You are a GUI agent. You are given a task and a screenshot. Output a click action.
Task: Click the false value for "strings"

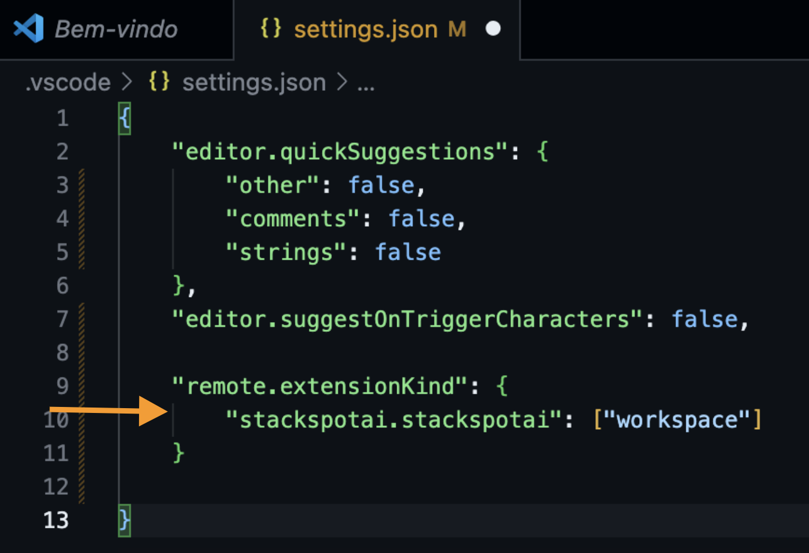(x=408, y=252)
